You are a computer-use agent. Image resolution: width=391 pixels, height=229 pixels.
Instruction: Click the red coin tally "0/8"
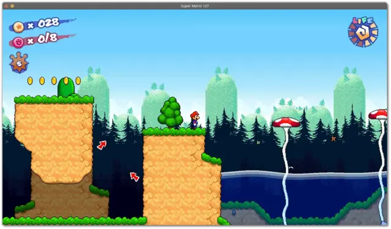pyautogui.click(x=48, y=38)
